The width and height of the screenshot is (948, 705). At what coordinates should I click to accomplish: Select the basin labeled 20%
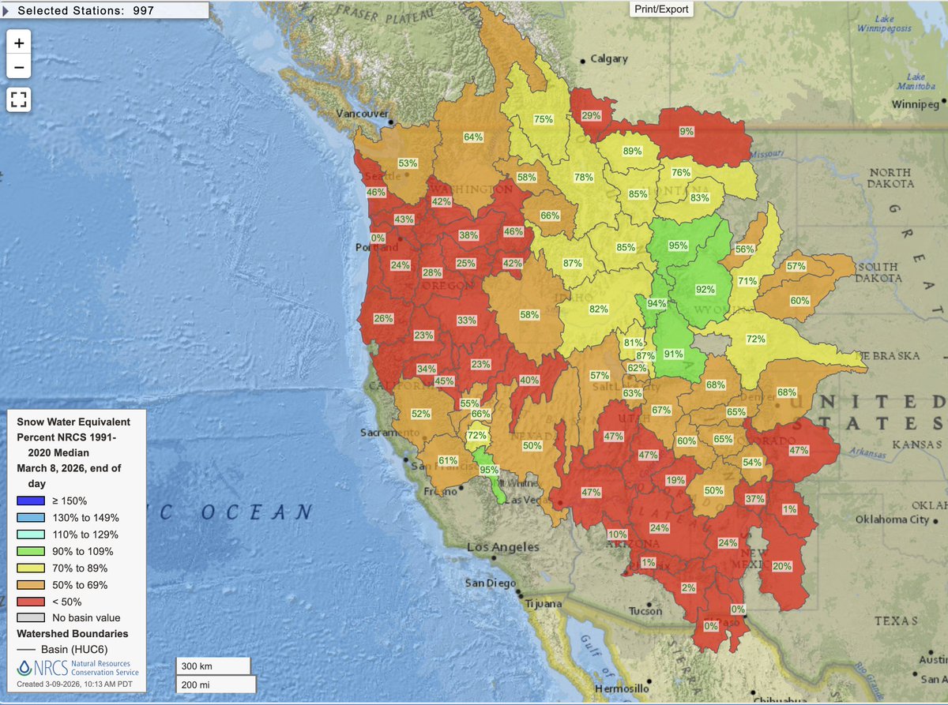coord(782,566)
